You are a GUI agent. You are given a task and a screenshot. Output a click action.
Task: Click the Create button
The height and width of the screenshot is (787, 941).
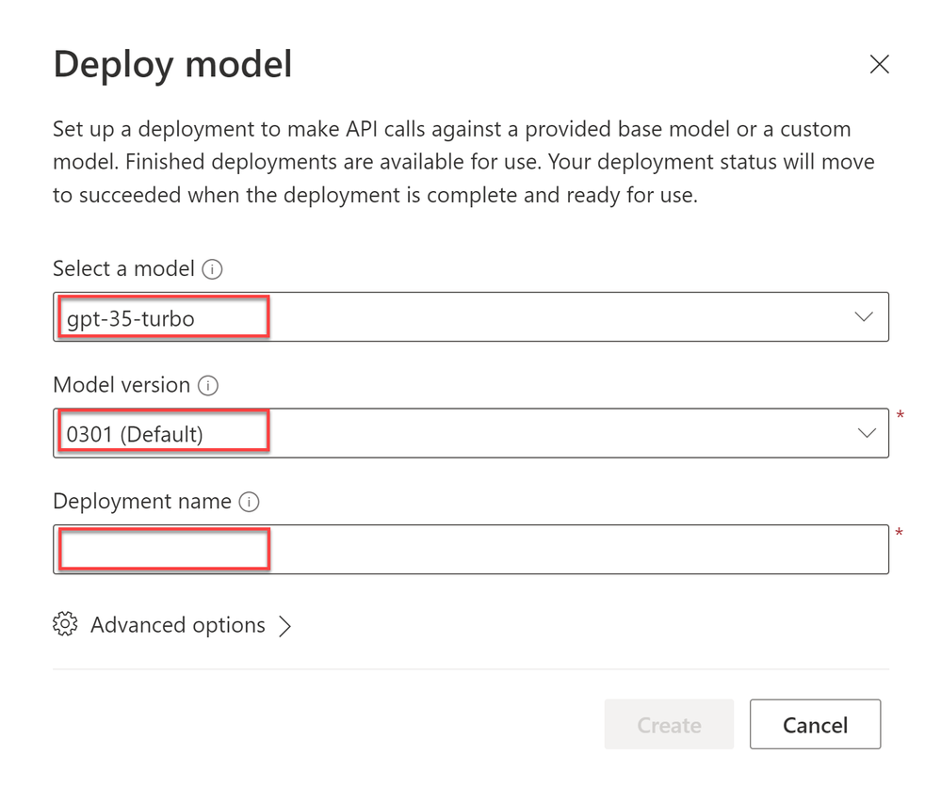669,724
